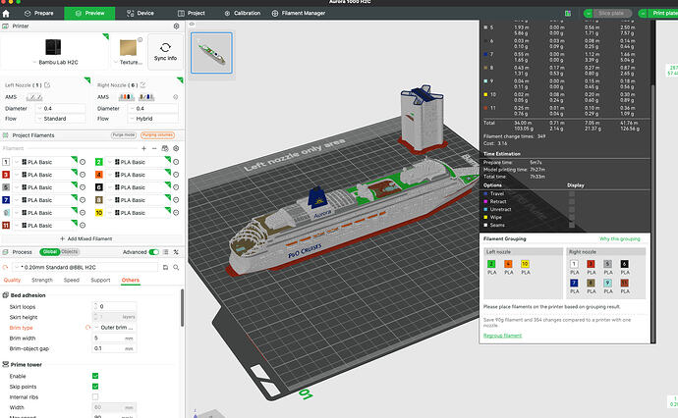
Task: Edit Right Nozzle settings icon
Action: (x=142, y=85)
